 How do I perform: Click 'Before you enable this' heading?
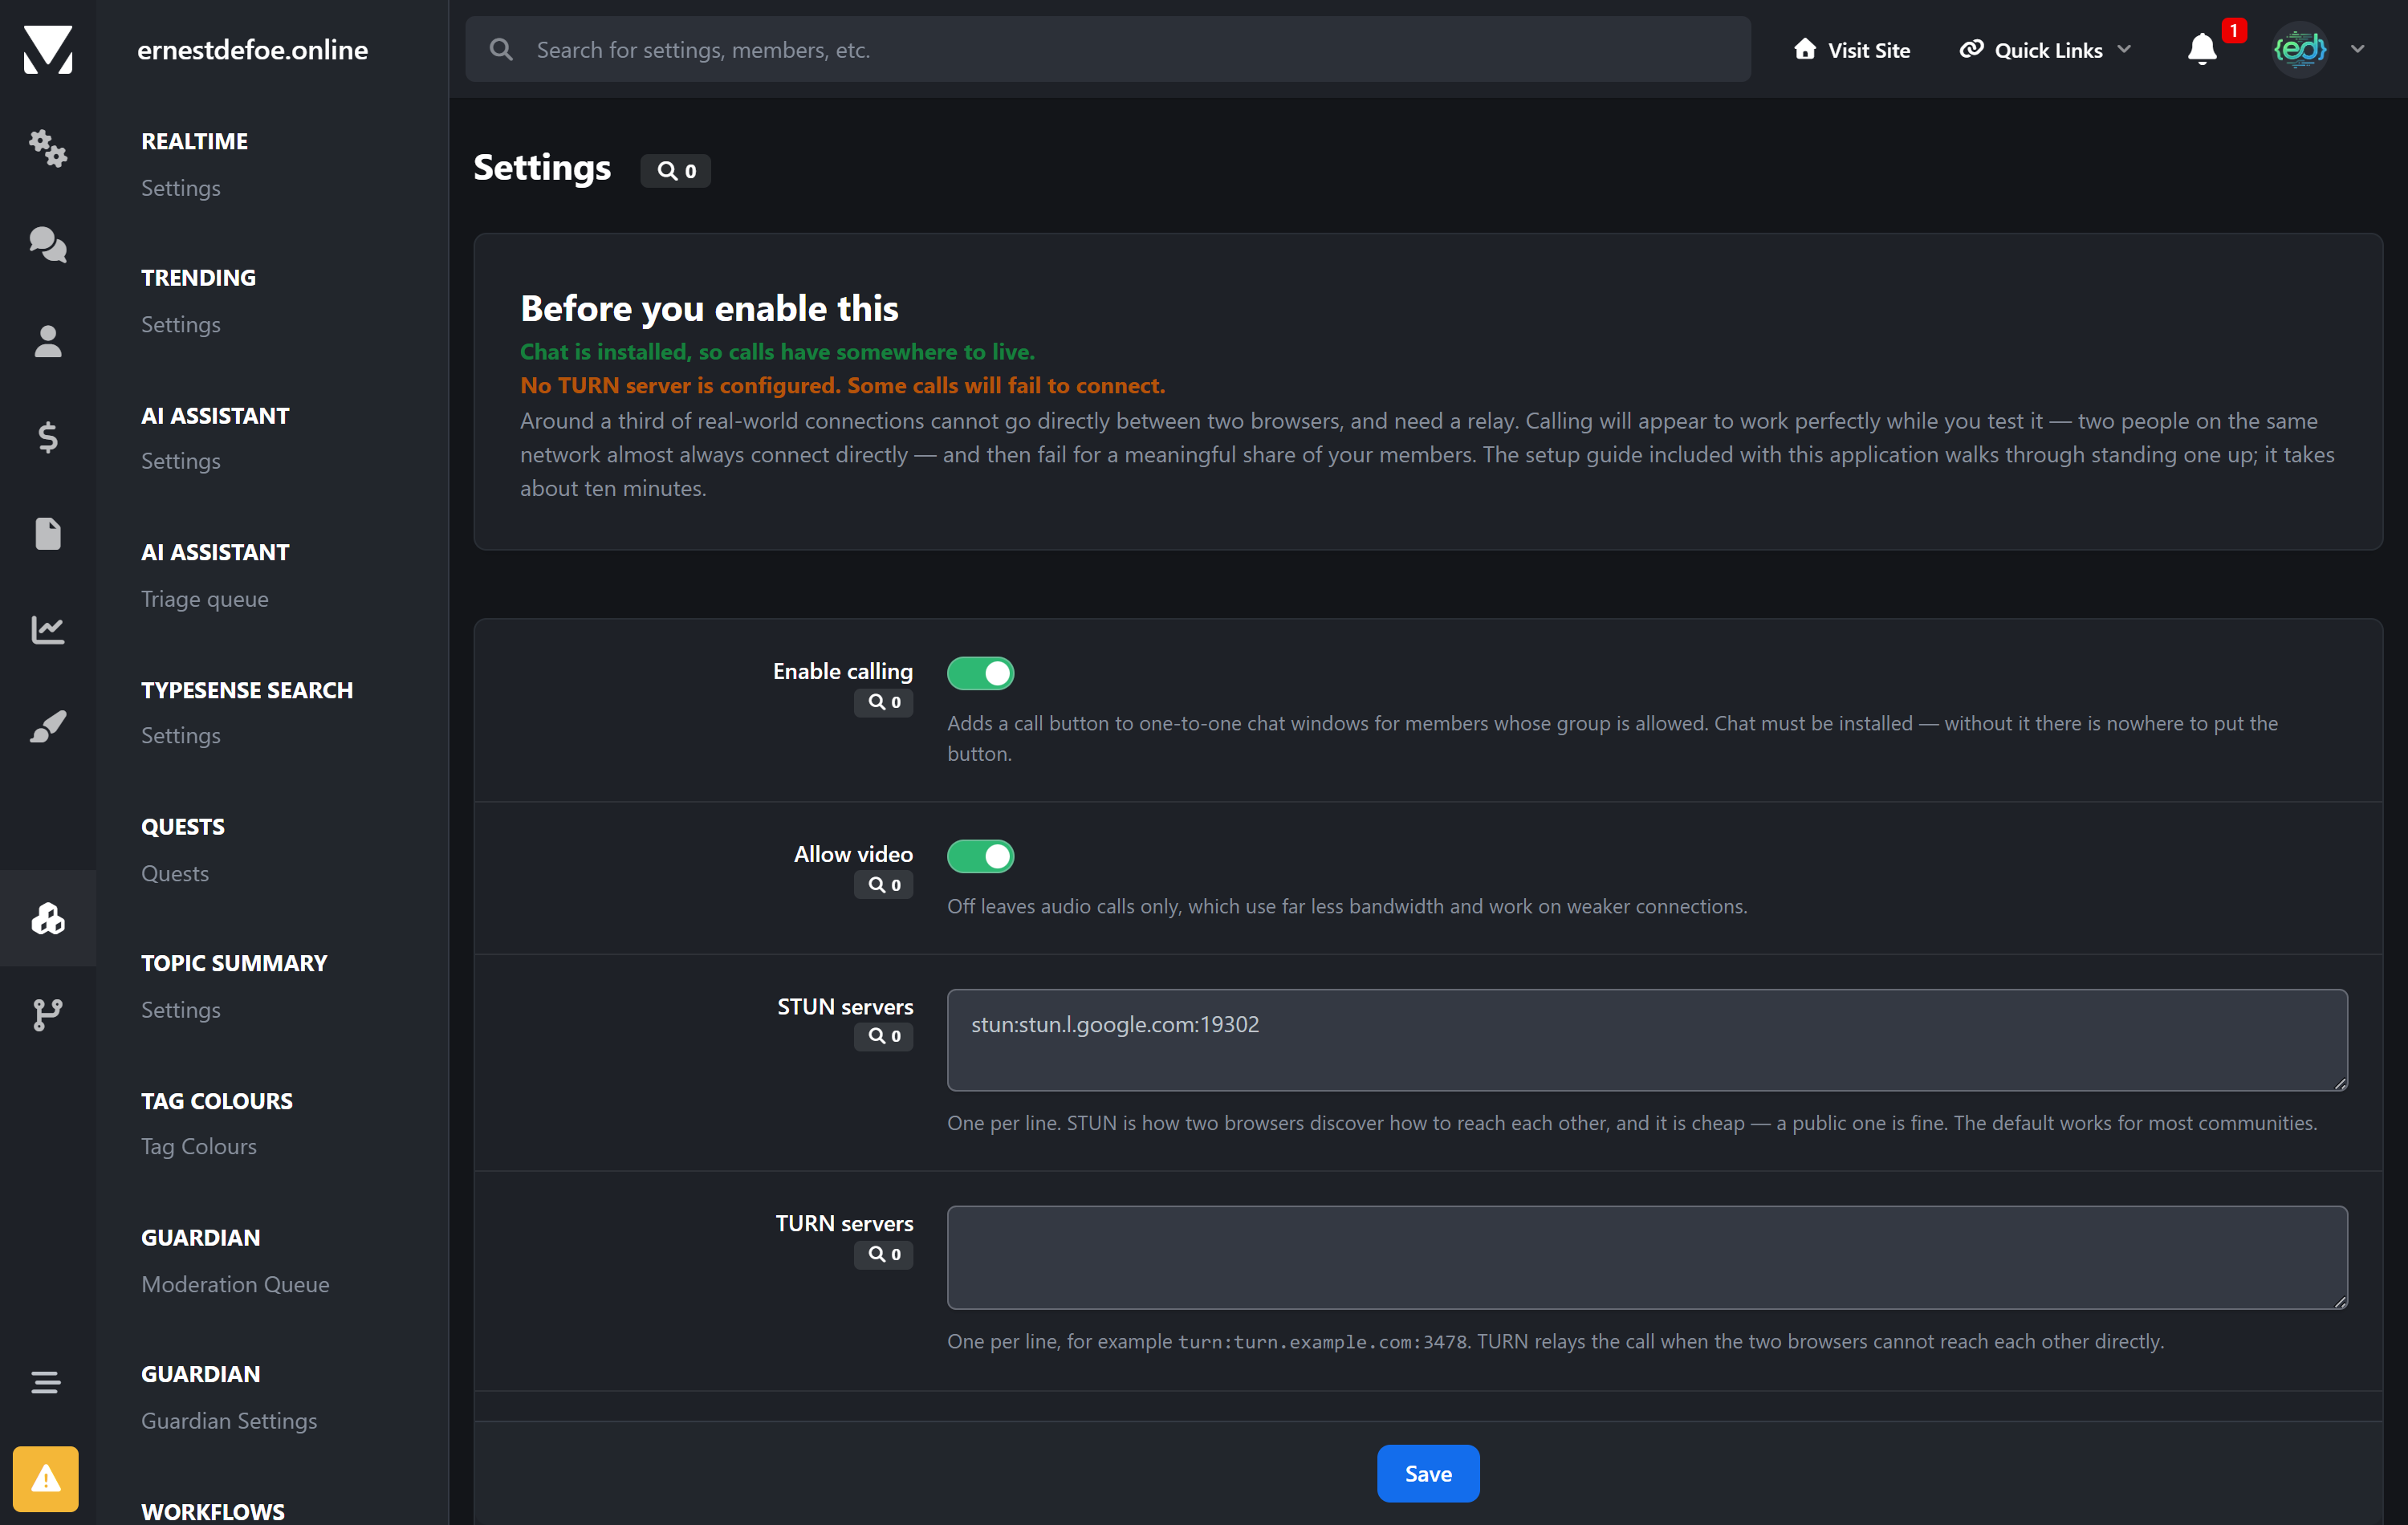pos(709,308)
